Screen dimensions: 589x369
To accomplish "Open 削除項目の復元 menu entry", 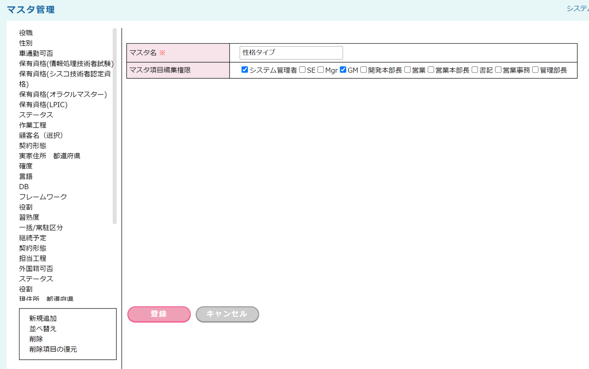I will click(53, 349).
